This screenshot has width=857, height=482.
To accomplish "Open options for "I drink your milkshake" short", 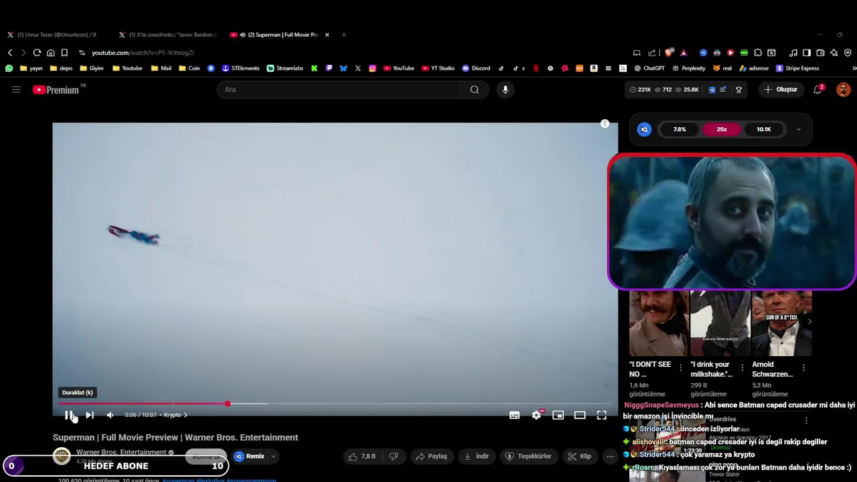I will click(742, 368).
